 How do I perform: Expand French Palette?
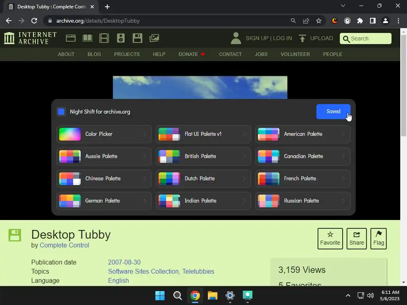(302, 179)
